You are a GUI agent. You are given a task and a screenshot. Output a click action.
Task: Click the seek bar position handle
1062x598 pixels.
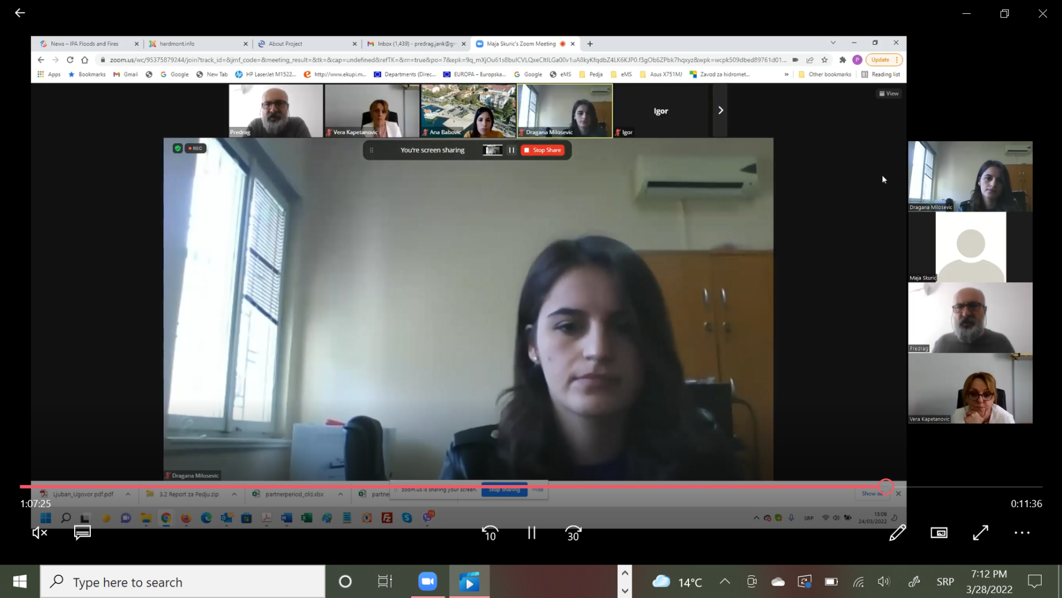pos(886,487)
